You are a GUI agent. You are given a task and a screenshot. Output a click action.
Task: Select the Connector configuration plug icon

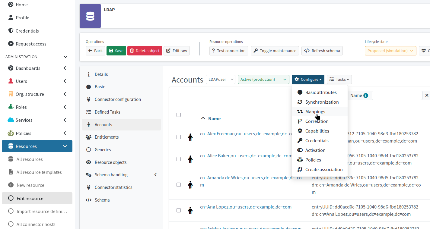pos(89,99)
